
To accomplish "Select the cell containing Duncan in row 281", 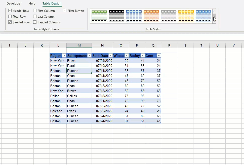I will tap(79, 71).
